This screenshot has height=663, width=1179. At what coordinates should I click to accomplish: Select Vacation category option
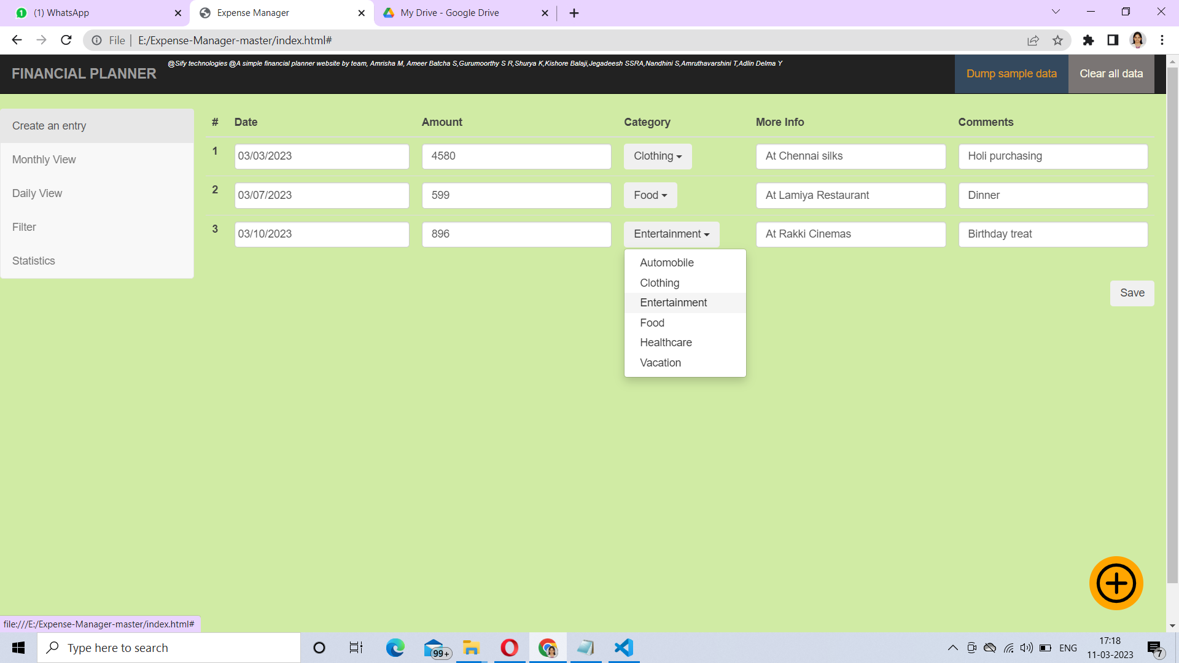660,362
